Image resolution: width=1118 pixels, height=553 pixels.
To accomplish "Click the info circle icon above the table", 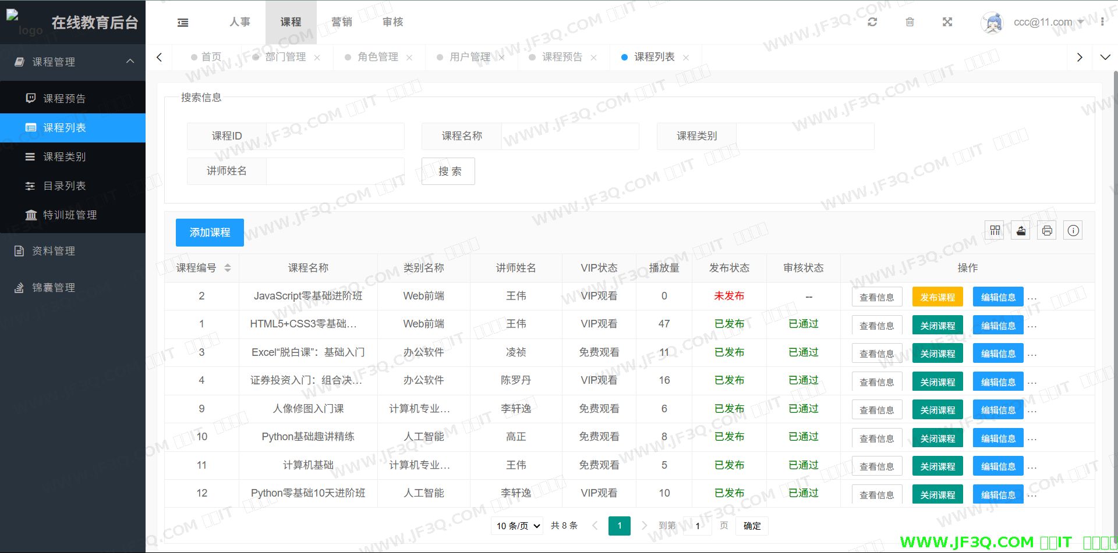I will click(x=1073, y=231).
